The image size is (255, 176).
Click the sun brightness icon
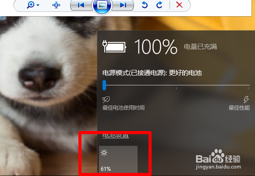point(104,153)
